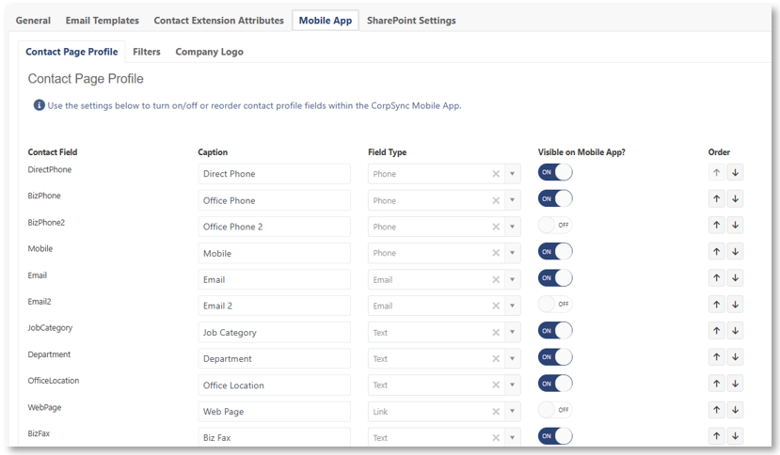Image resolution: width=780 pixels, height=455 pixels.
Task: Move WebPage field up
Action: click(x=716, y=410)
